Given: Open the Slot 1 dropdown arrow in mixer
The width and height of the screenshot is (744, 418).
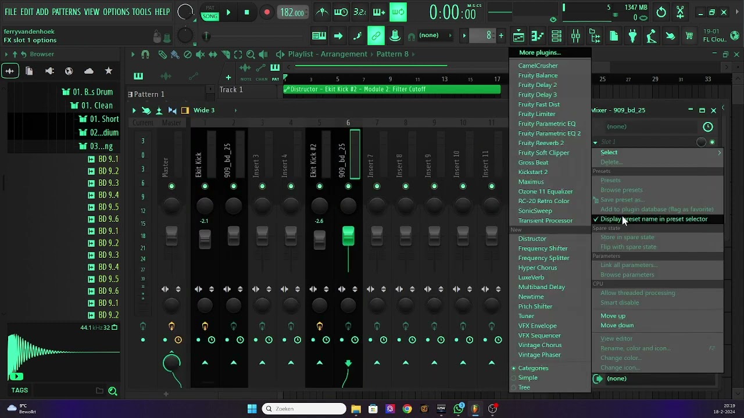Looking at the screenshot, I should pos(595,142).
